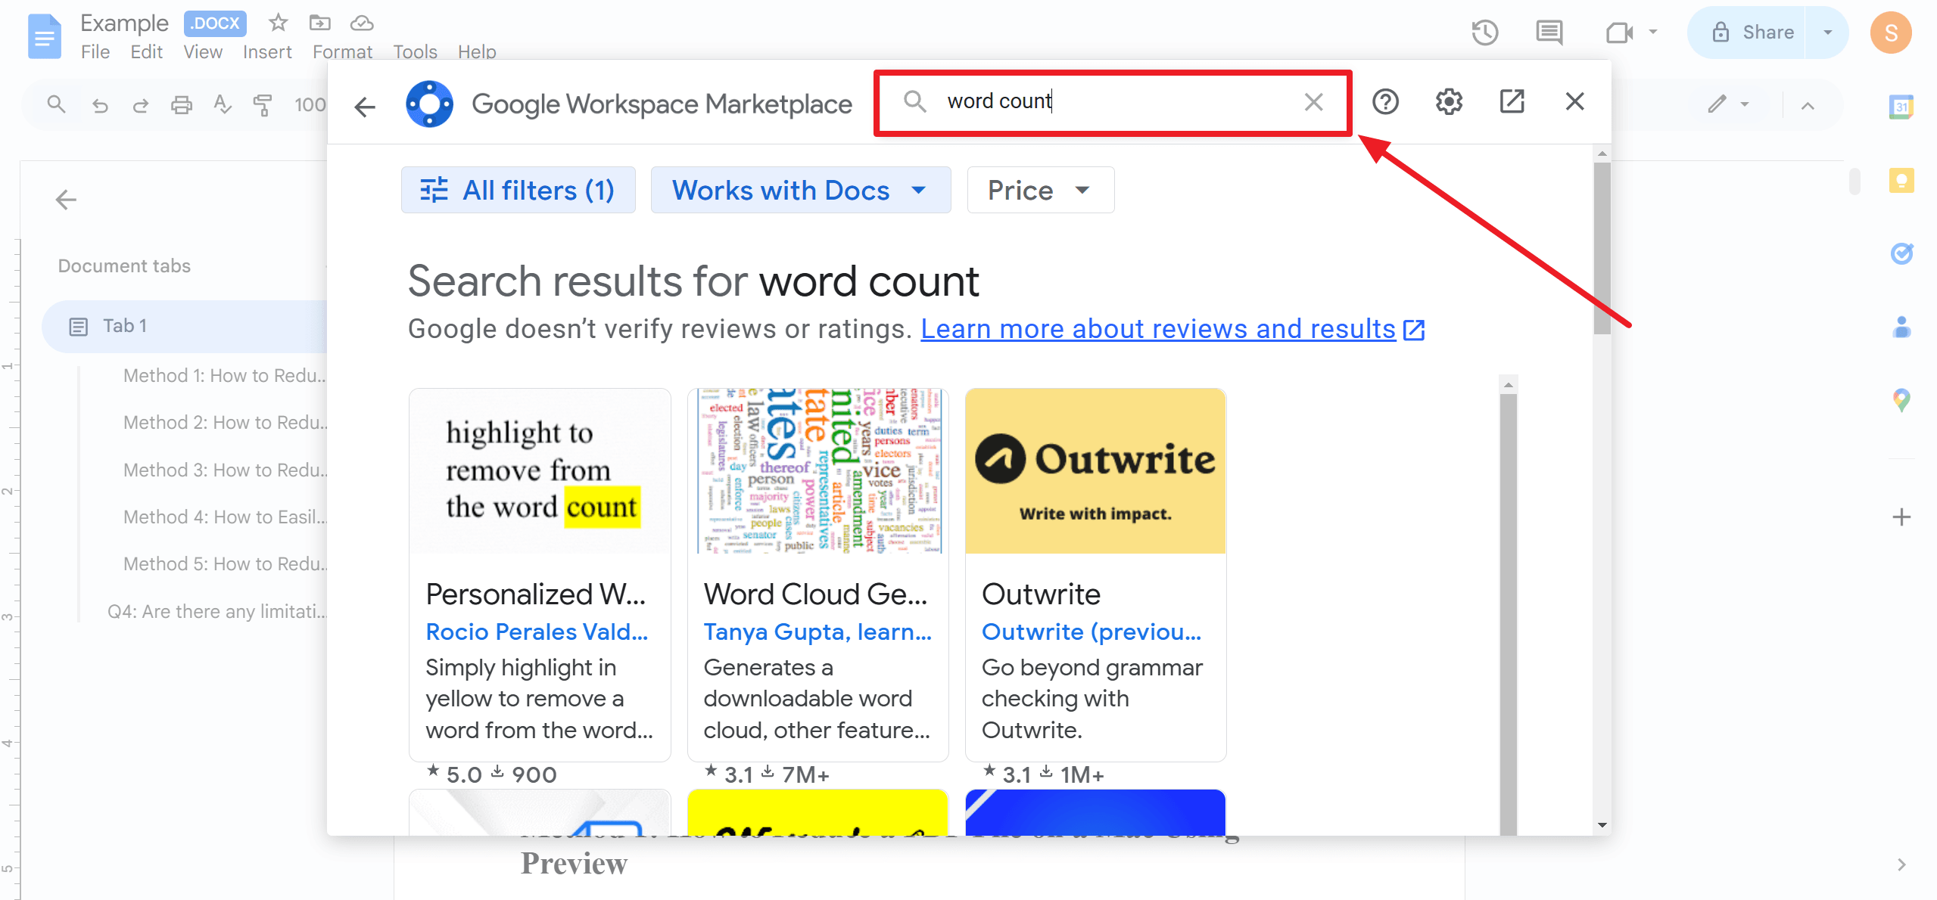Open the Insert menu

pyautogui.click(x=267, y=52)
